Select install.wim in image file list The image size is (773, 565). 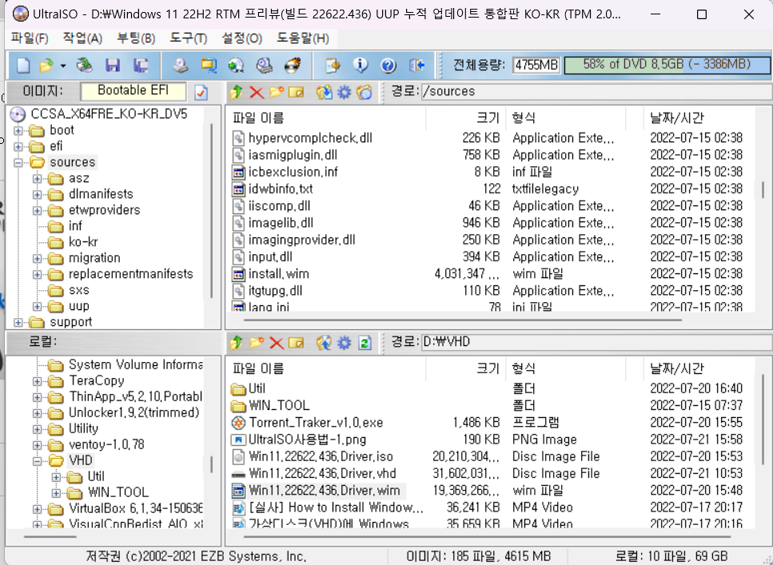click(x=278, y=273)
